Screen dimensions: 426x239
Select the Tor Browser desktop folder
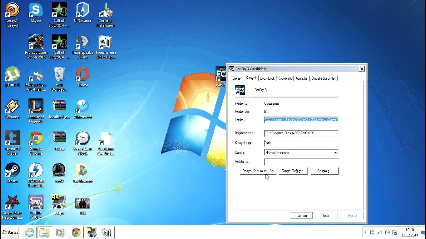coord(83,173)
